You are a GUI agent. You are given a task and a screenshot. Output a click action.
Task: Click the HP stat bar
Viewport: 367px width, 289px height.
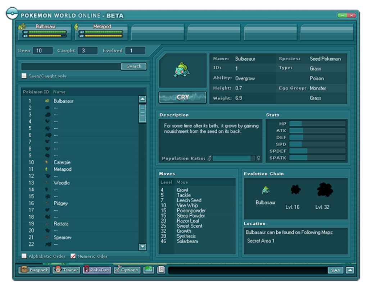click(x=317, y=124)
